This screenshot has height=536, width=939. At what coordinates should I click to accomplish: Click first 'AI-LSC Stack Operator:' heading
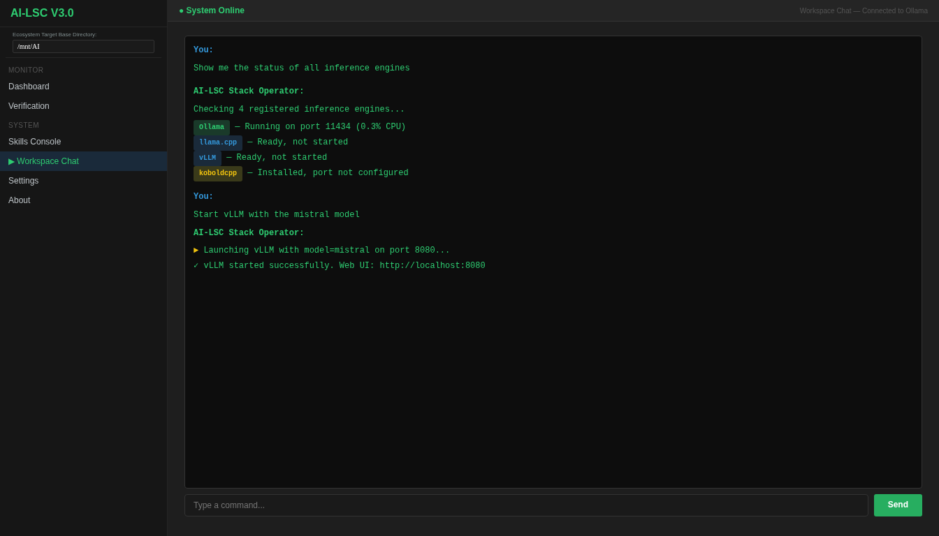coord(249,91)
